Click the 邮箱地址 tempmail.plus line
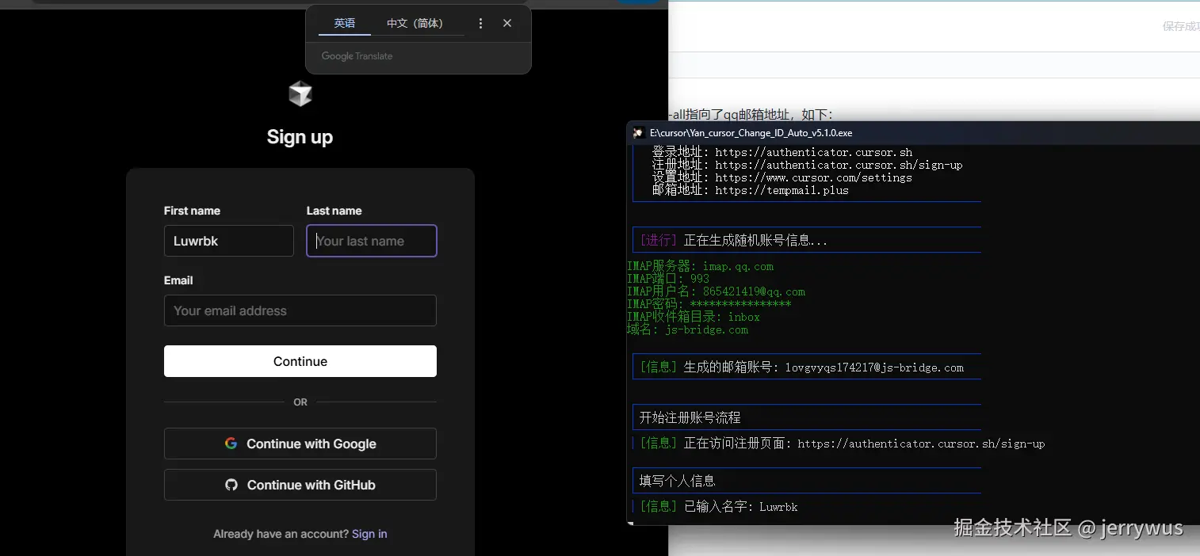 point(750,190)
